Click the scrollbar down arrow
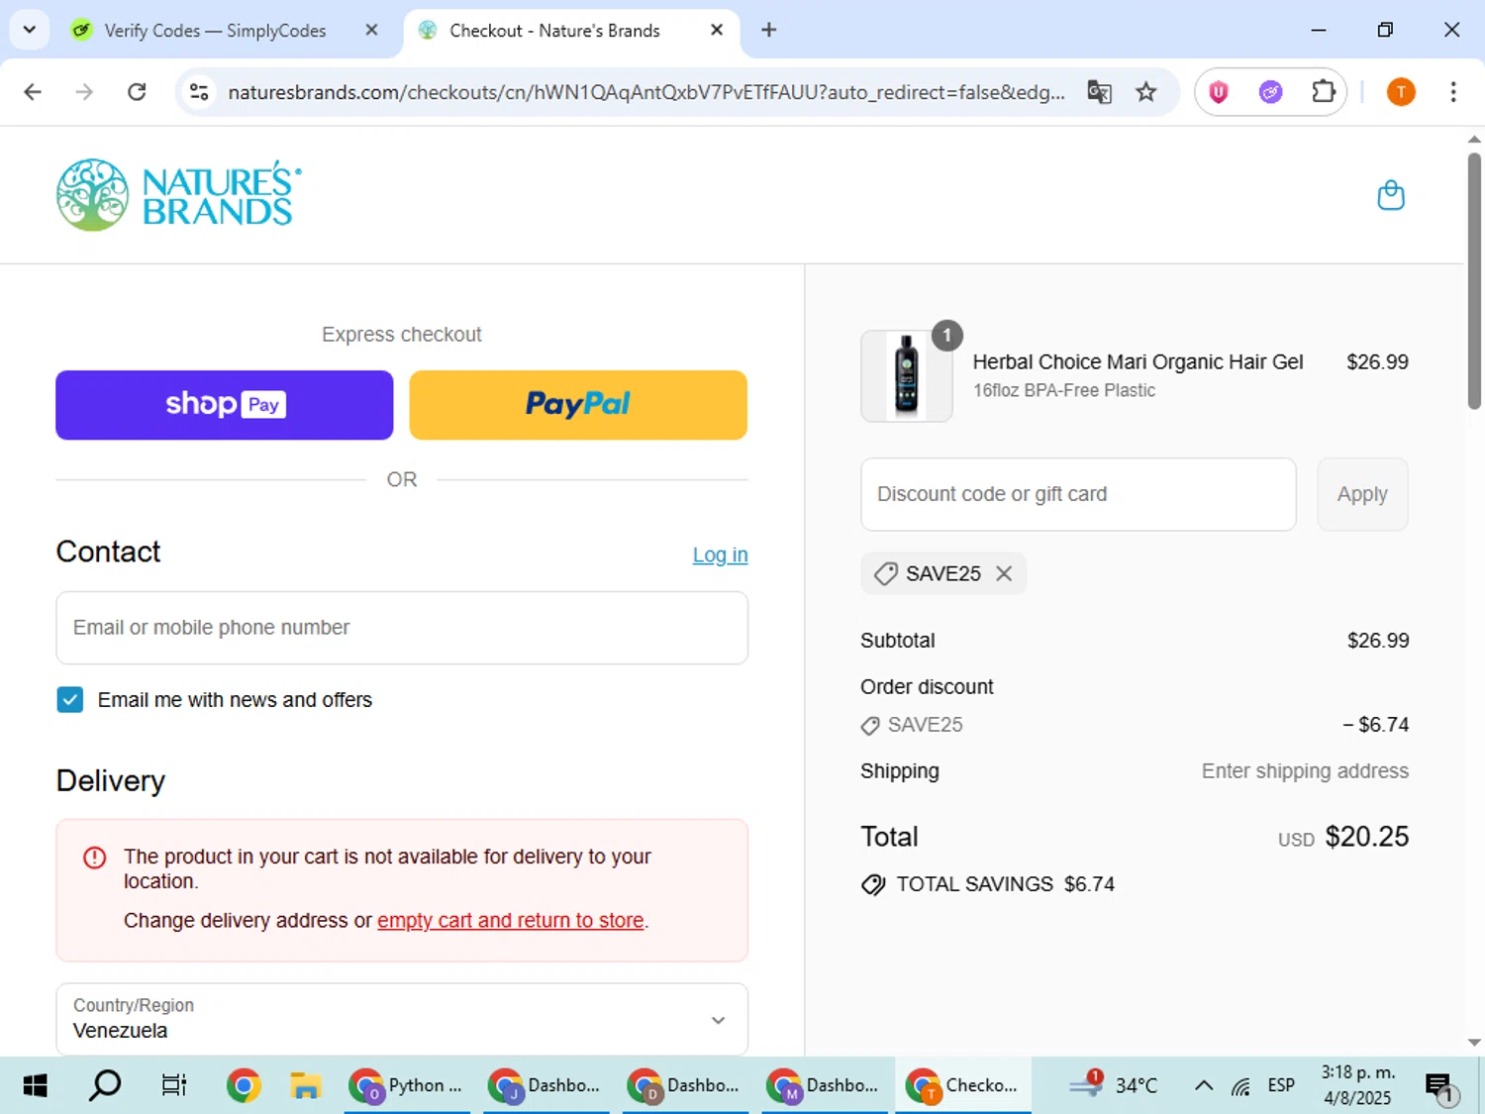1485x1114 pixels. [x=1474, y=1043]
